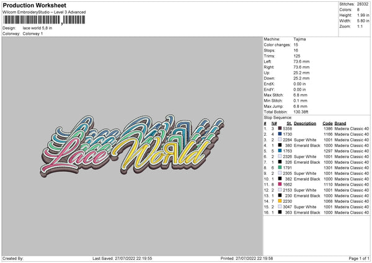372x263 pixels.
Task: Select the black swatch beside 380 Emerald Black
Action: click(280, 145)
